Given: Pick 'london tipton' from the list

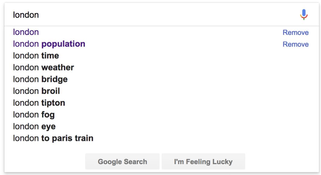Looking at the screenshot, I should (x=39, y=103).
